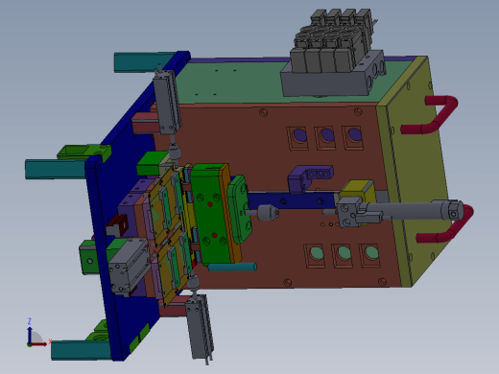
Task: Click the red X axis of the triad
Action: click(38, 344)
